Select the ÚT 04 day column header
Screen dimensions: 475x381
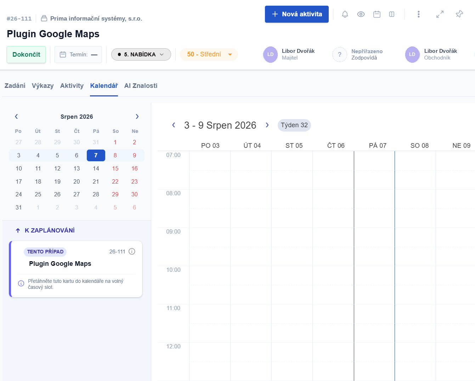click(252, 146)
